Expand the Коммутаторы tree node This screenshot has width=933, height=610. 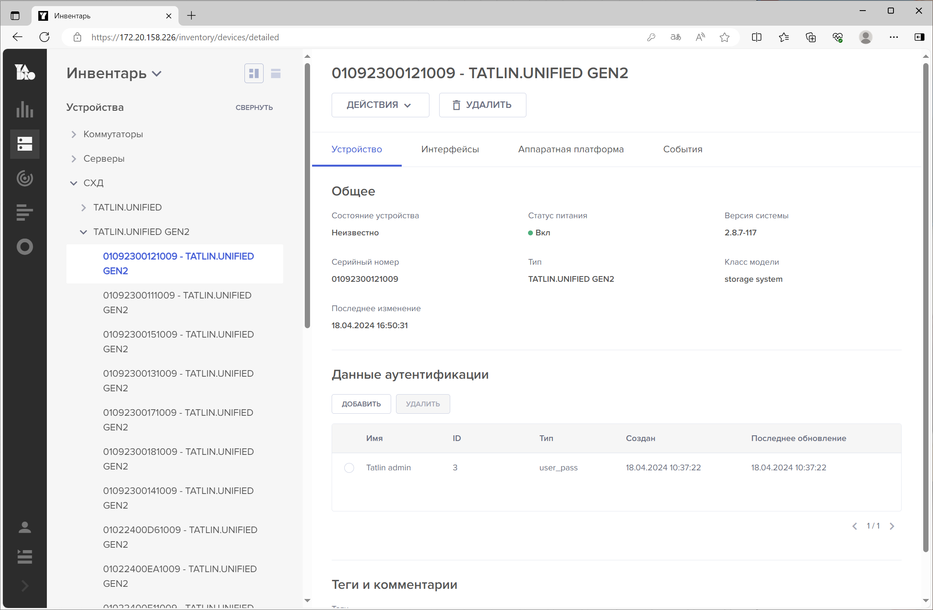click(x=74, y=134)
